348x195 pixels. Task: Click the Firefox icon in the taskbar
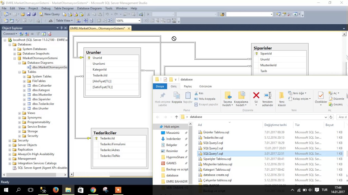[56, 190]
